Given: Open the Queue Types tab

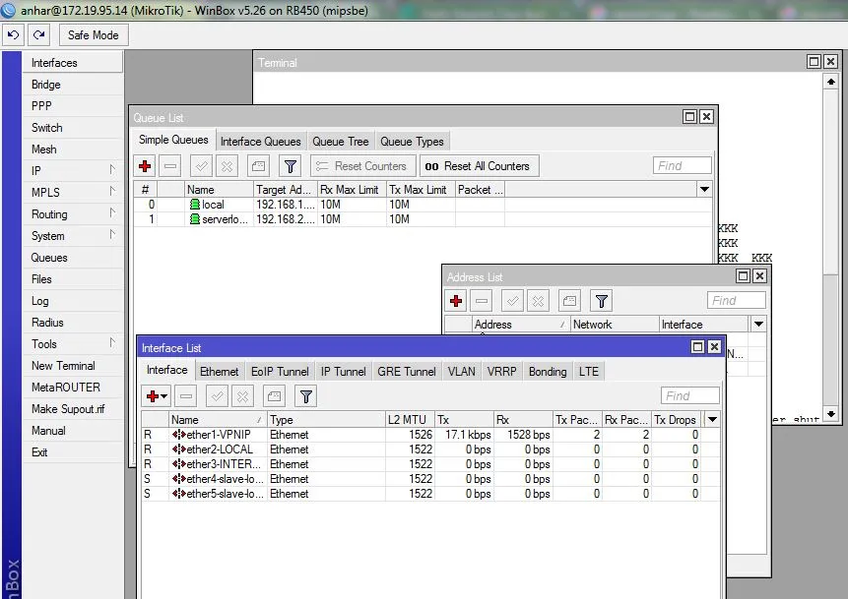Looking at the screenshot, I should click(x=412, y=142).
